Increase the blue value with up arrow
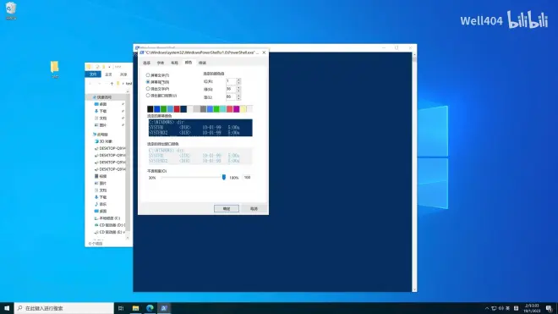 238,95
